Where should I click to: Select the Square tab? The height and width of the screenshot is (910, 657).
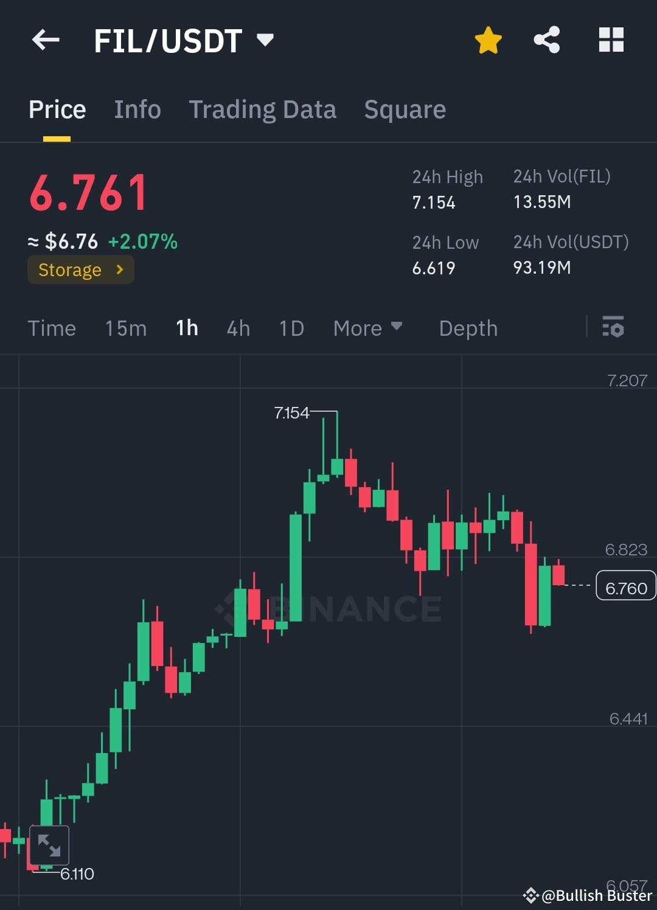[405, 109]
